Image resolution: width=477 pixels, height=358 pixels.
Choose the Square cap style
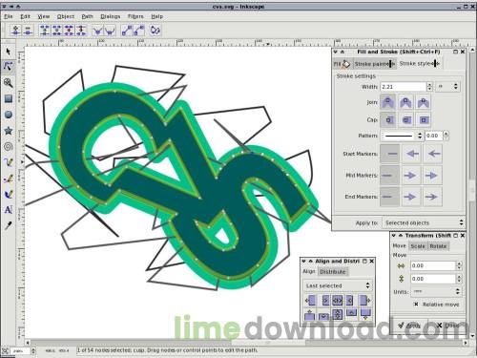[x=424, y=120]
